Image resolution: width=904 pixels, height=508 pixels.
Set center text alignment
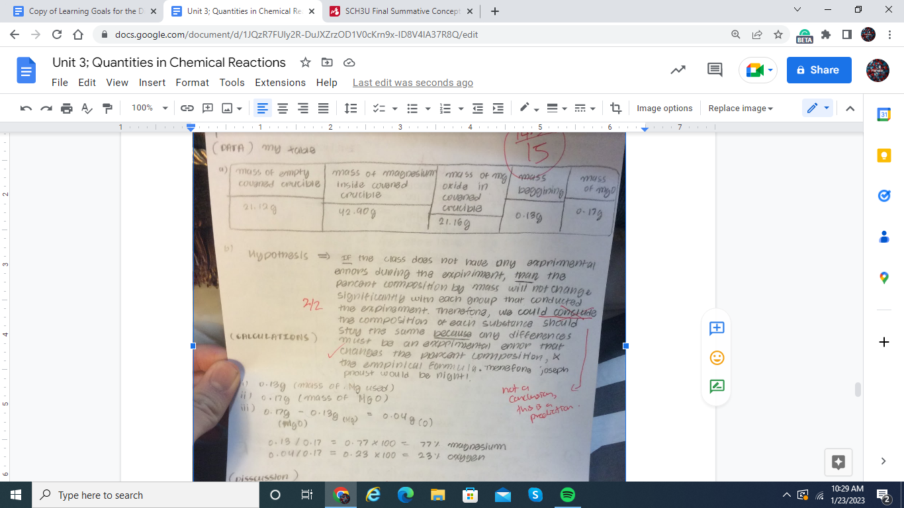283,108
